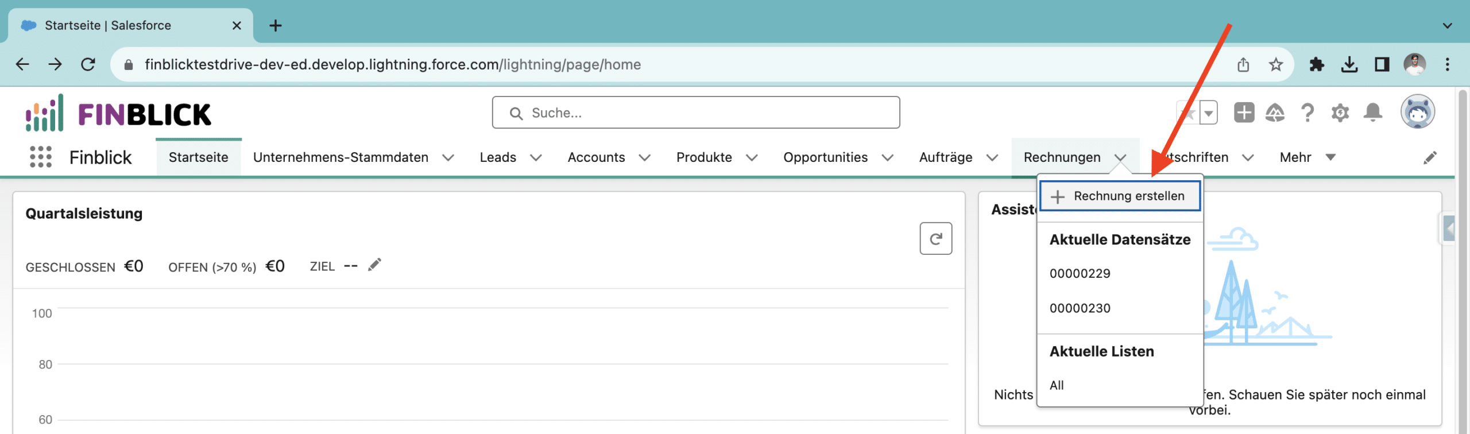The height and width of the screenshot is (434, 1470).
Task: Open the help question mark icon
Action: (x=1307, y=113)
